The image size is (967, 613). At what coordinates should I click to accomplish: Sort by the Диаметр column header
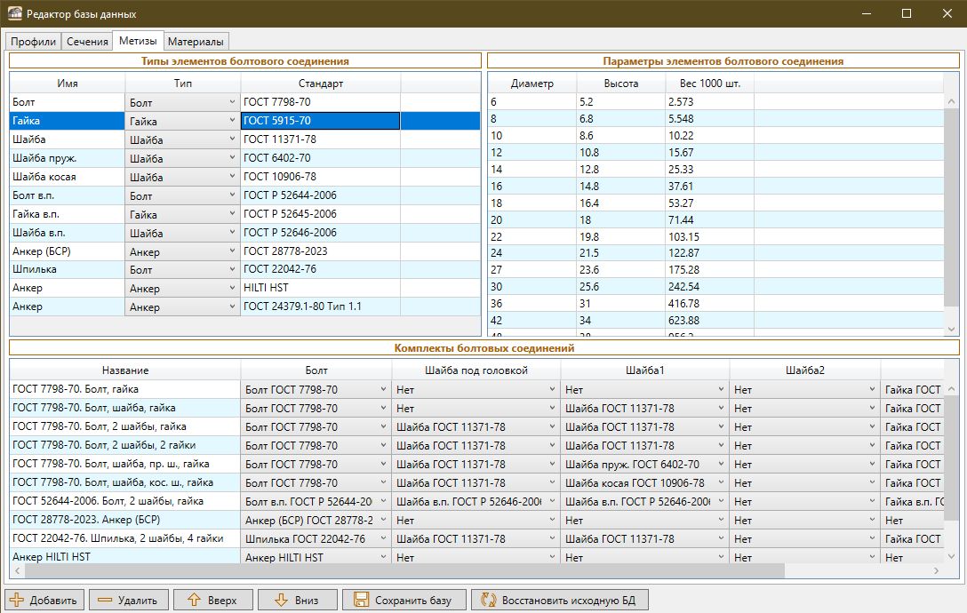click(531, 84)
